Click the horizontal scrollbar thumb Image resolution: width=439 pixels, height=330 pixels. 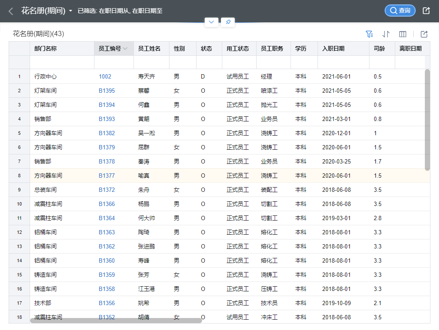116,321
